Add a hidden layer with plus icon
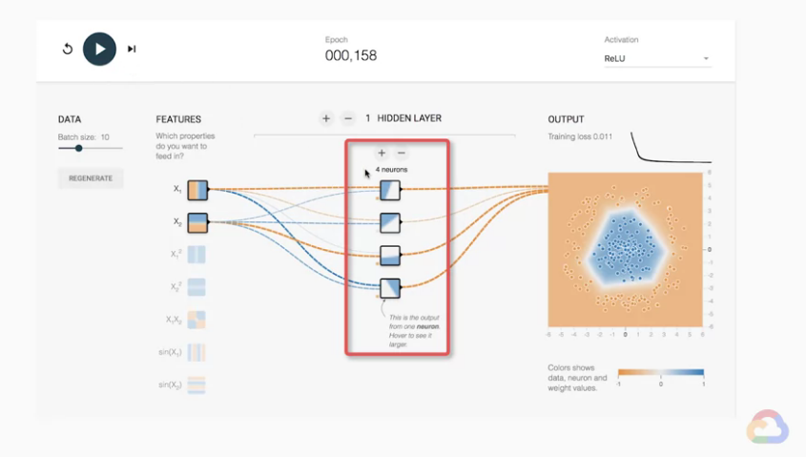This screenshot has height=457, width=806. pyautogui.click(x=326, y=118)
